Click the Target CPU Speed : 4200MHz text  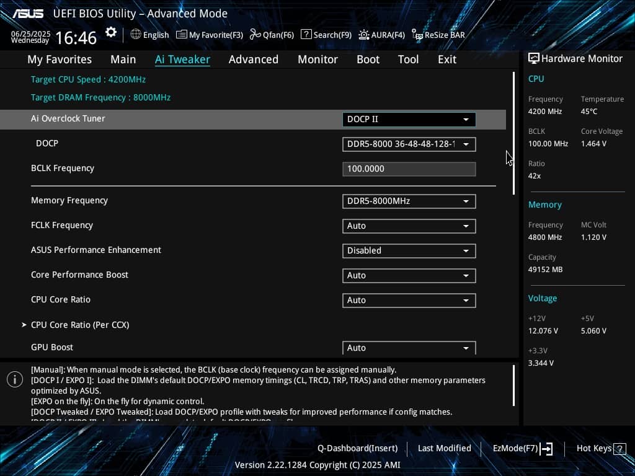[x=88, y=79]
